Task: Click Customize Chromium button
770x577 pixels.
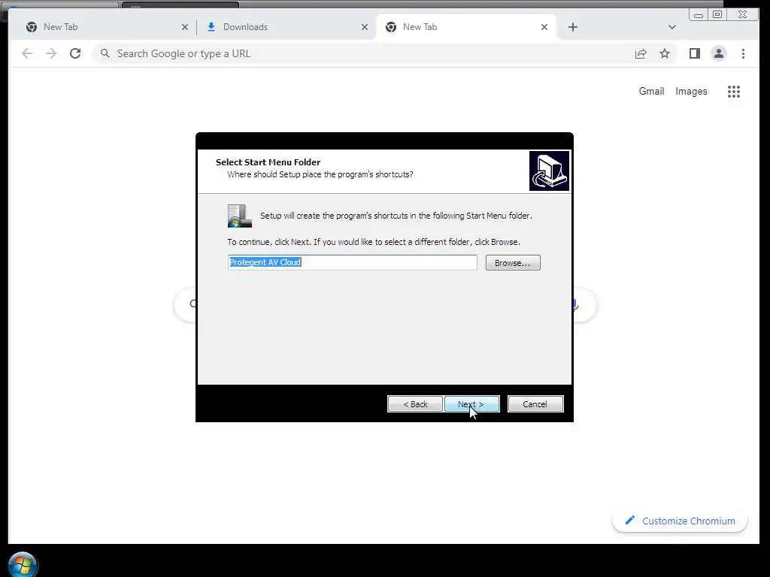Action: click(680, 521)
